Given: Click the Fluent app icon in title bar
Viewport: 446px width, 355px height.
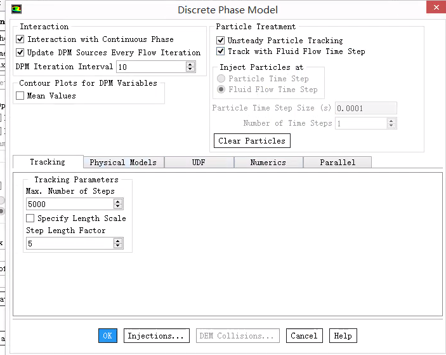Looking at the screenshot, I should [x=16, y=10].
